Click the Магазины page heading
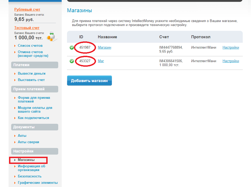 [80, 11]
